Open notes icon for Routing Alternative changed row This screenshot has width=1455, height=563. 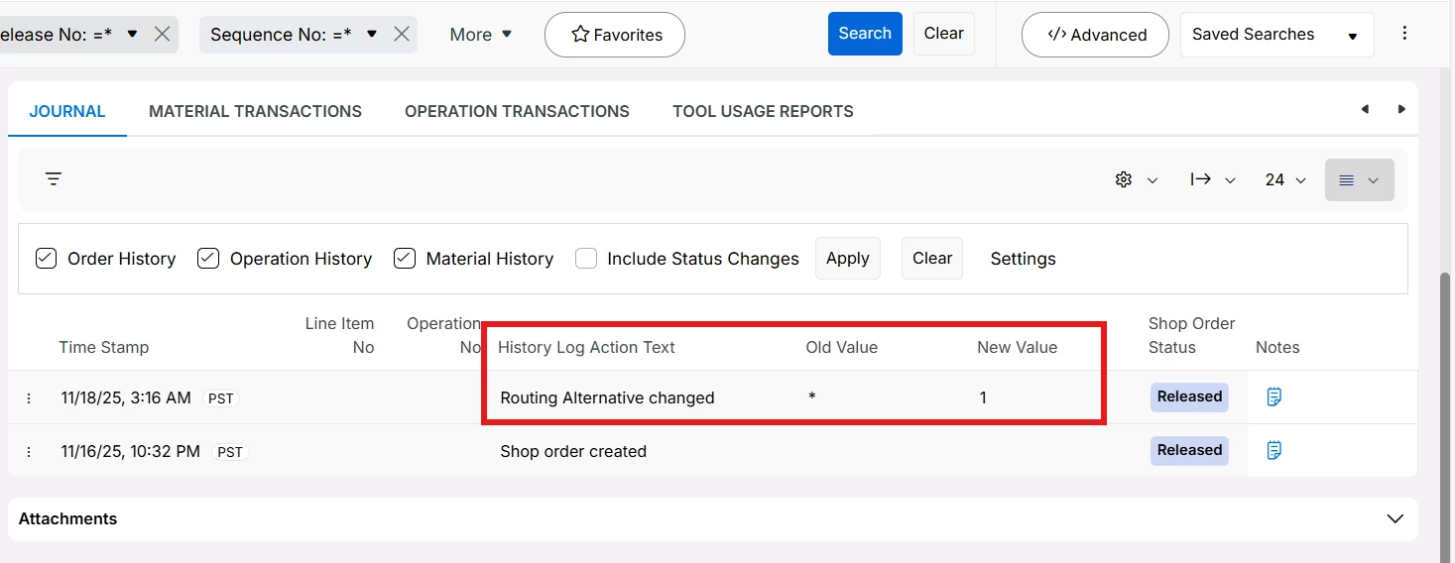1274,397
